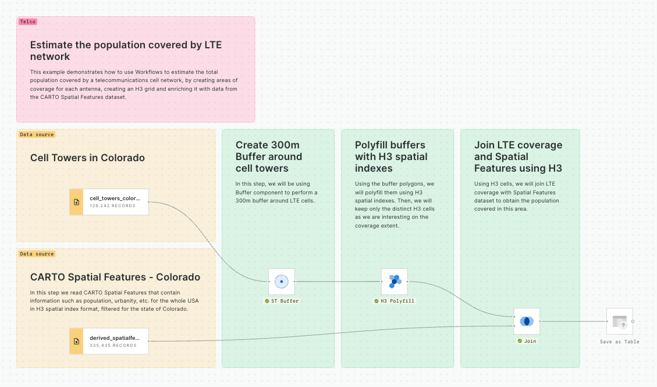Select the Join node icon
657x387 pixels.
(527, 321)
